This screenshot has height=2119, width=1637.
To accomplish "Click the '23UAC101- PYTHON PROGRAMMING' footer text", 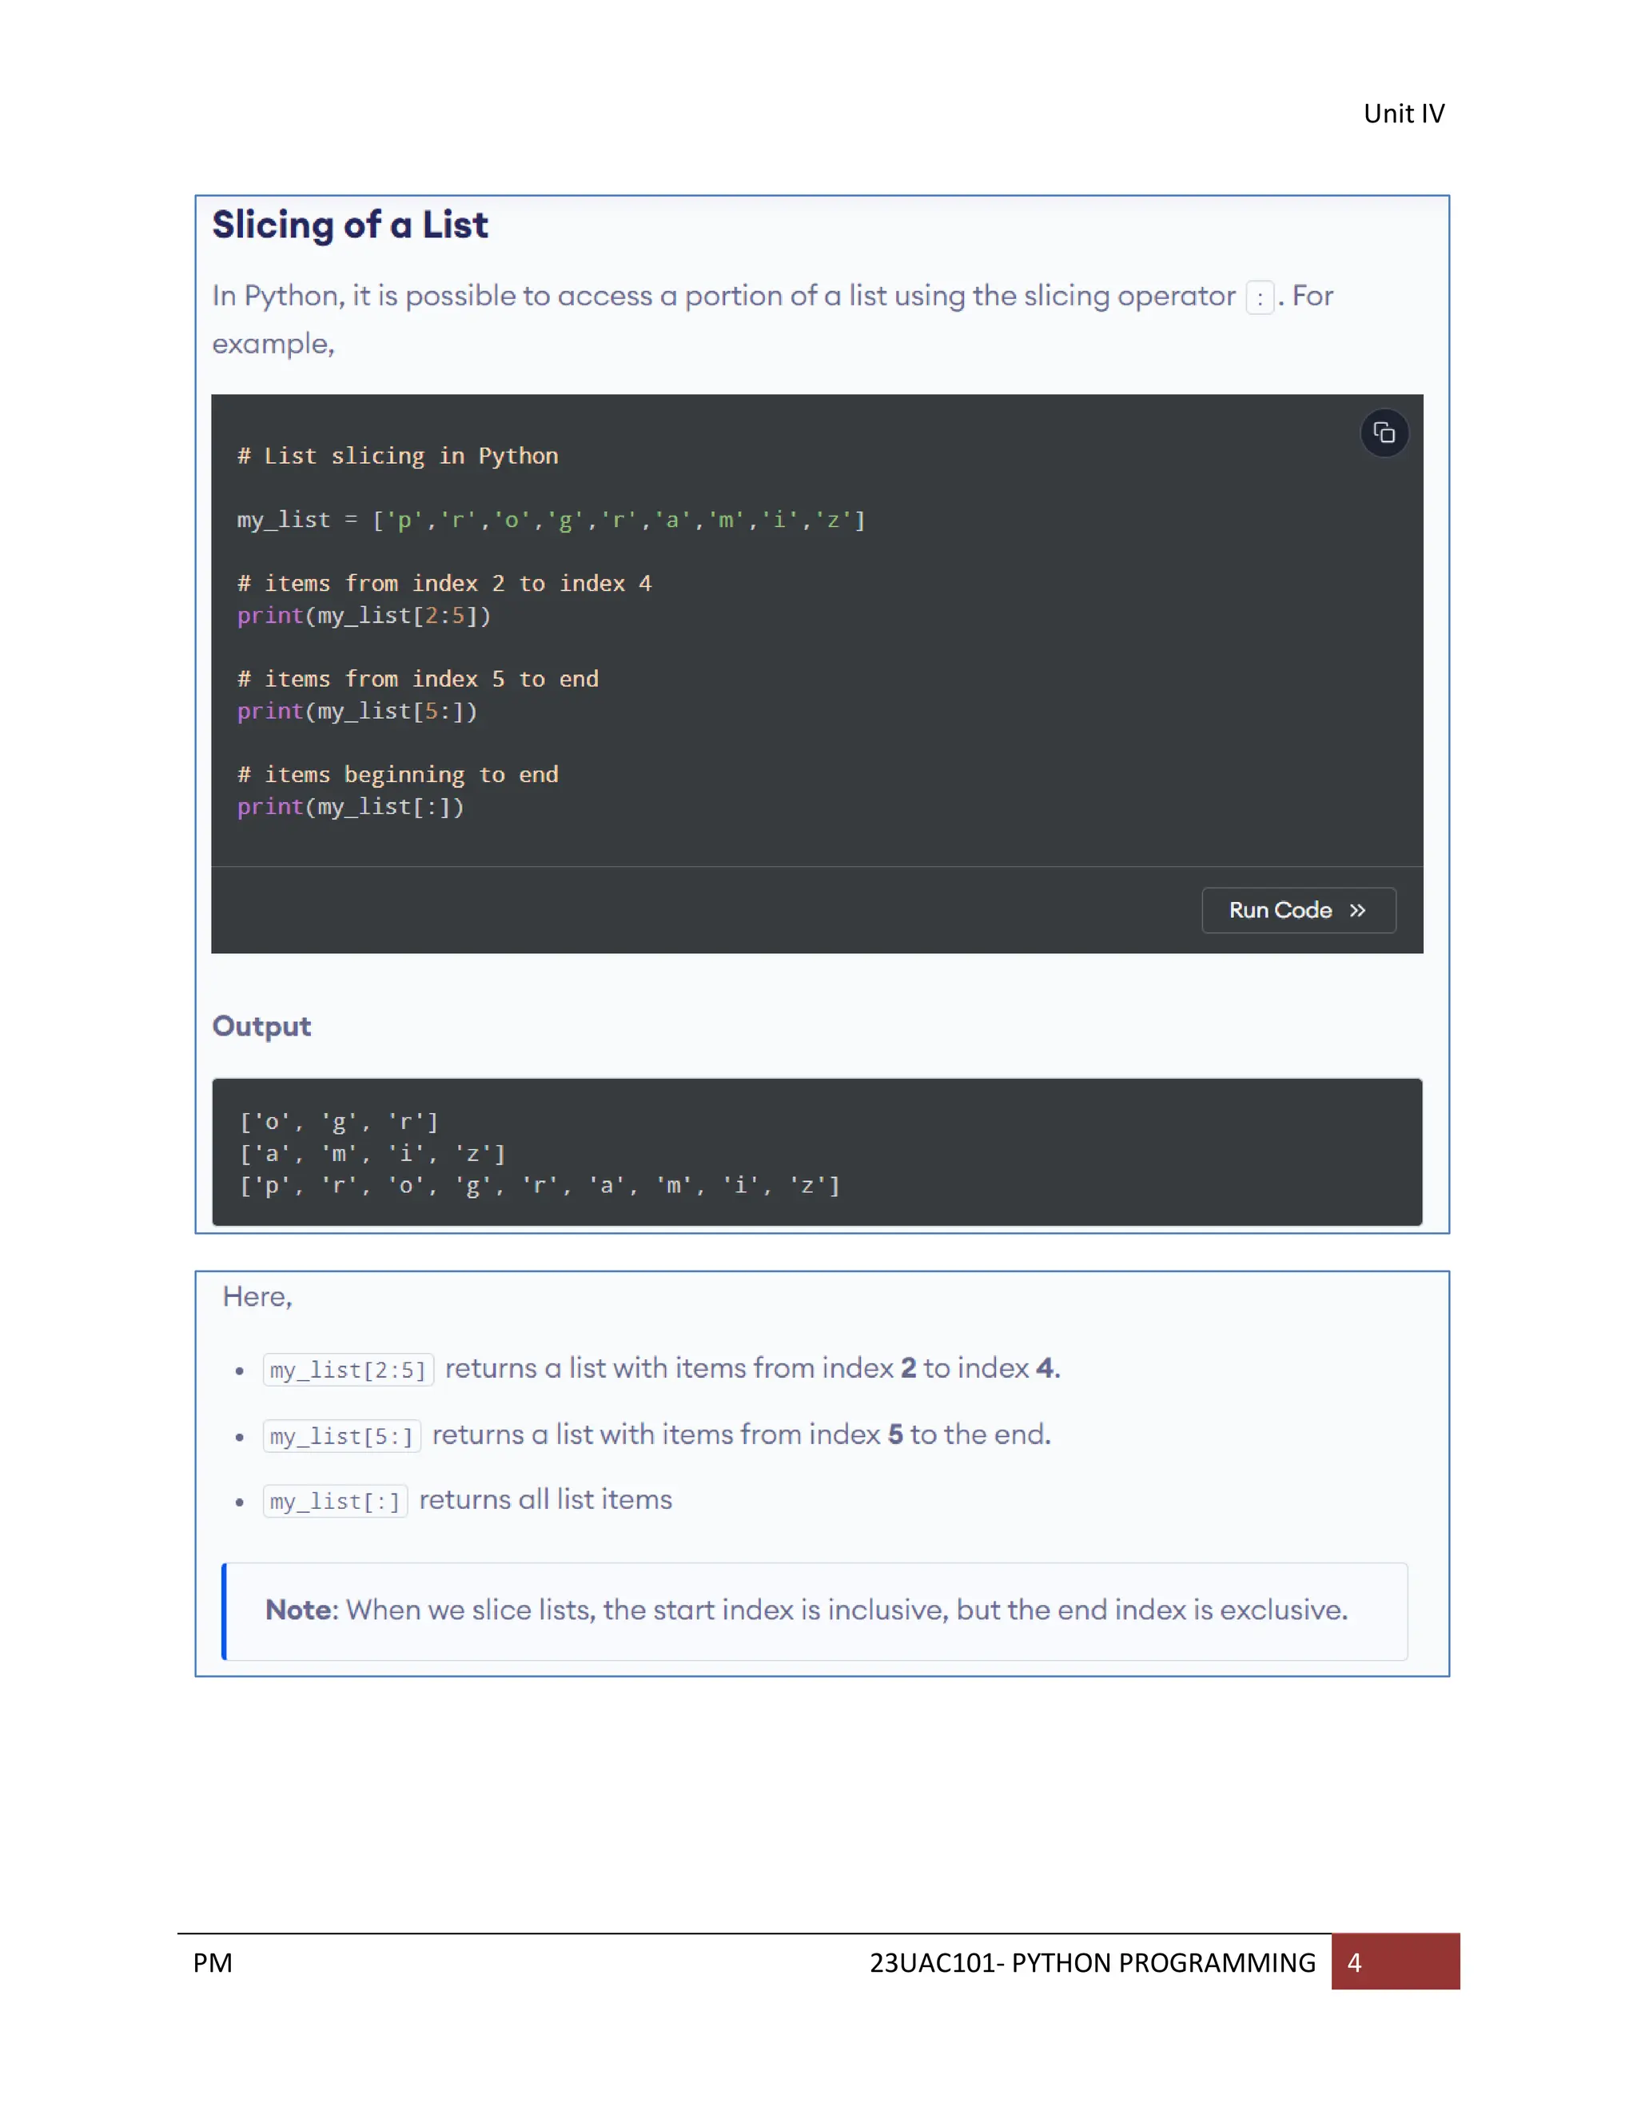I will tap(1092, 1963).
